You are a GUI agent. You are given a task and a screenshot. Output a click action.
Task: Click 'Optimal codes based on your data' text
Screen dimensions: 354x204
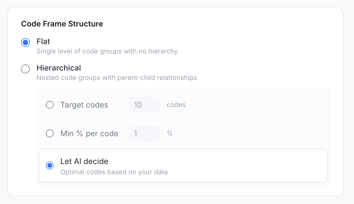point(114,172)
